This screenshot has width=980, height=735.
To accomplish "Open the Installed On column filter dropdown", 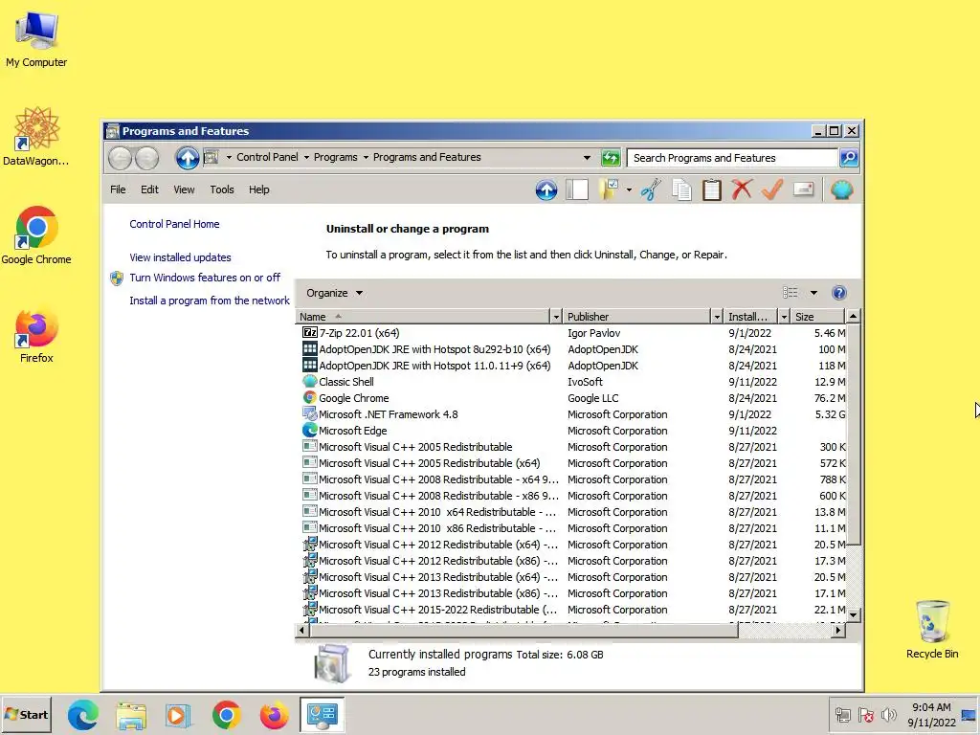I will (784, 317).
